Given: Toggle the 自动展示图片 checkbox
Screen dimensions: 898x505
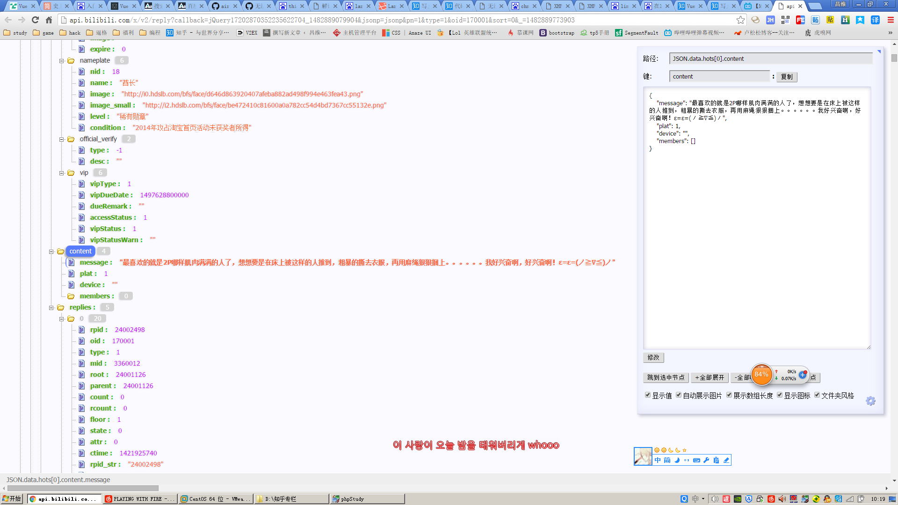Looking at the screenshot, I should pyautogui.click(x=679, y=395).
